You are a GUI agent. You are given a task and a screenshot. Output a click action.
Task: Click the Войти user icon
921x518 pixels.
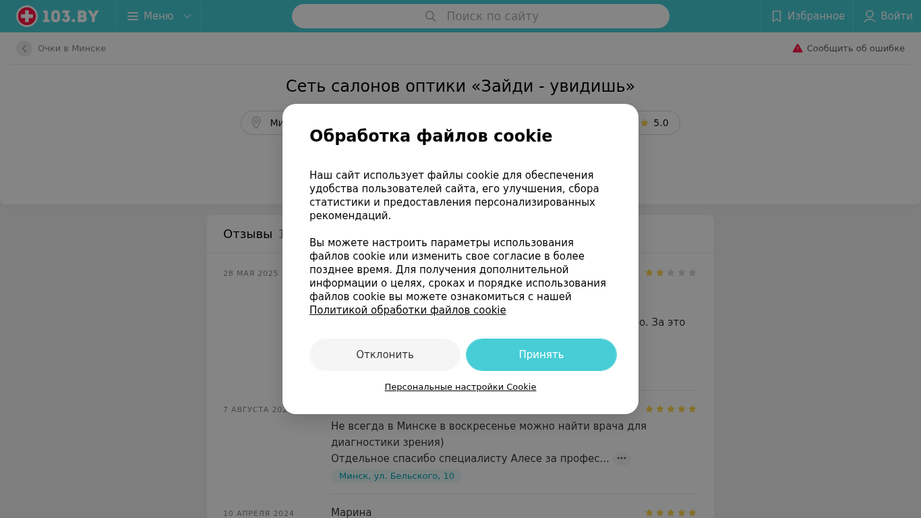[870, 16]
